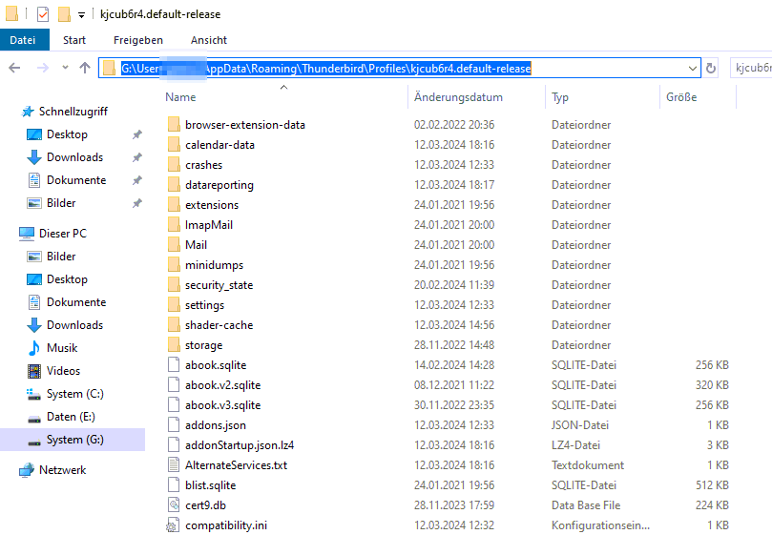Expand the address bar history dropdown
Image resolution: width=772 pixels, height=535 pixels.
[x=693, y=69]
